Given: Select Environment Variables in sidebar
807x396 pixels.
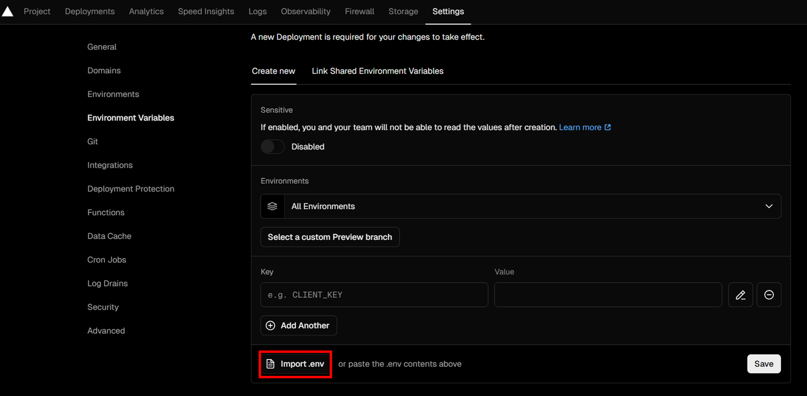Looking at the screenshot, I should point(131,118).
